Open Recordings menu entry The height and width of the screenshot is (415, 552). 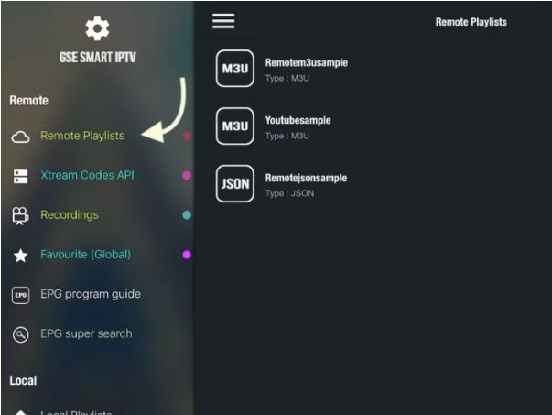[x=70, y=215]
